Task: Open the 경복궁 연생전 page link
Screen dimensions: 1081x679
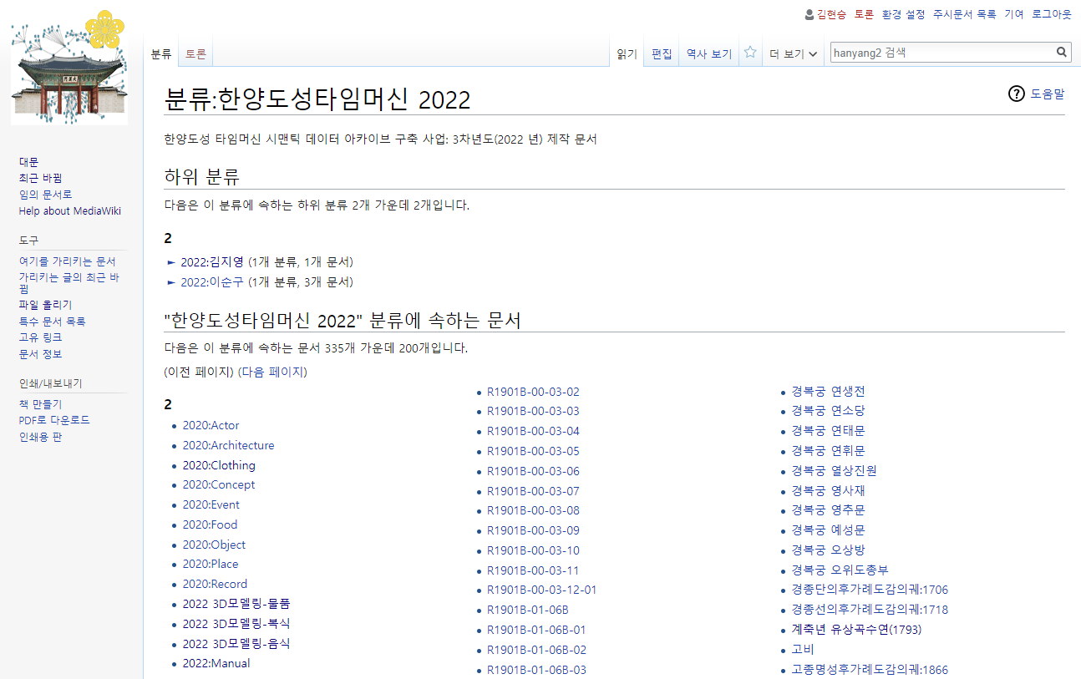Action: [828, 391]
